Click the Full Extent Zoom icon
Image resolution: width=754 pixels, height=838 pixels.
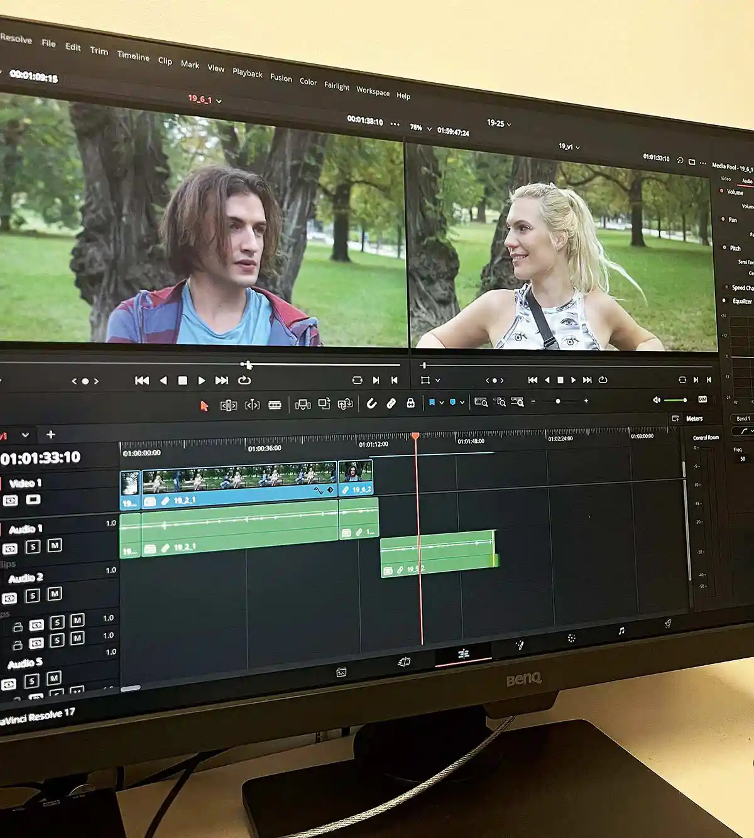tap(518, 402)
